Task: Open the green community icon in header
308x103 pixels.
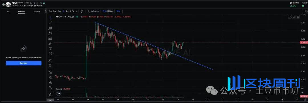Action: [x=44, y=3]
